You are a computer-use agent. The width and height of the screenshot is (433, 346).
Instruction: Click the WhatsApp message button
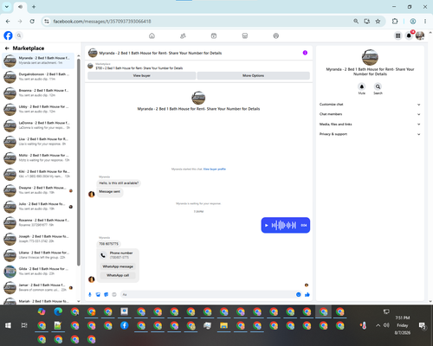[x=118, y=266]
